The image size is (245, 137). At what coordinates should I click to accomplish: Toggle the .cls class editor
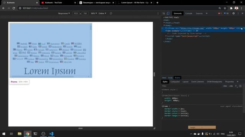(x=231, y=86)
